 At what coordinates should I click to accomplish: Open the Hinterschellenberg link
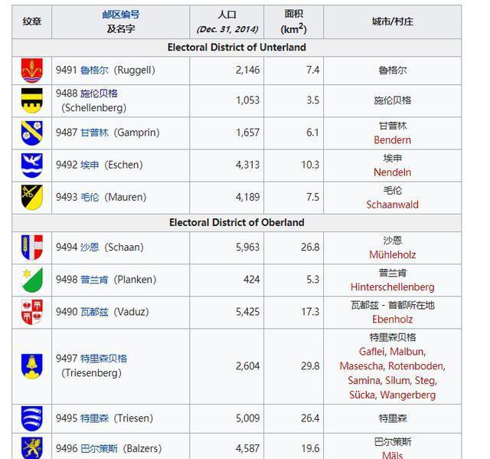[392, 287]
